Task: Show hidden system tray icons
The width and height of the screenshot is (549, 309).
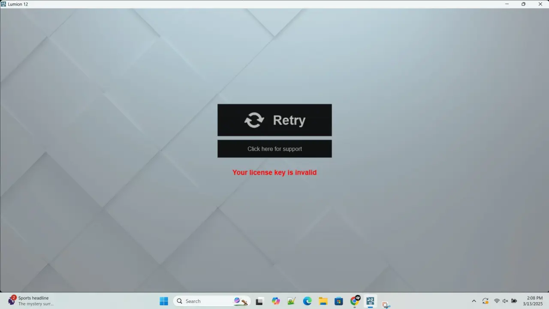Action: point(474,301)
